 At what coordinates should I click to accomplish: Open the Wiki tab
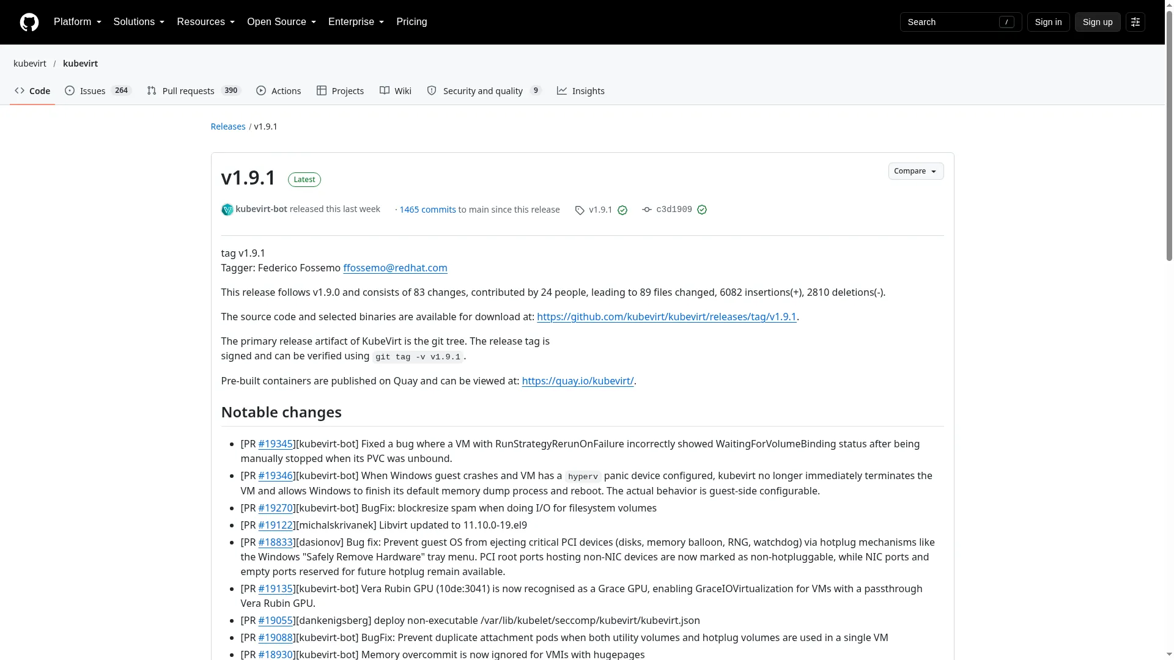point(396,91)
